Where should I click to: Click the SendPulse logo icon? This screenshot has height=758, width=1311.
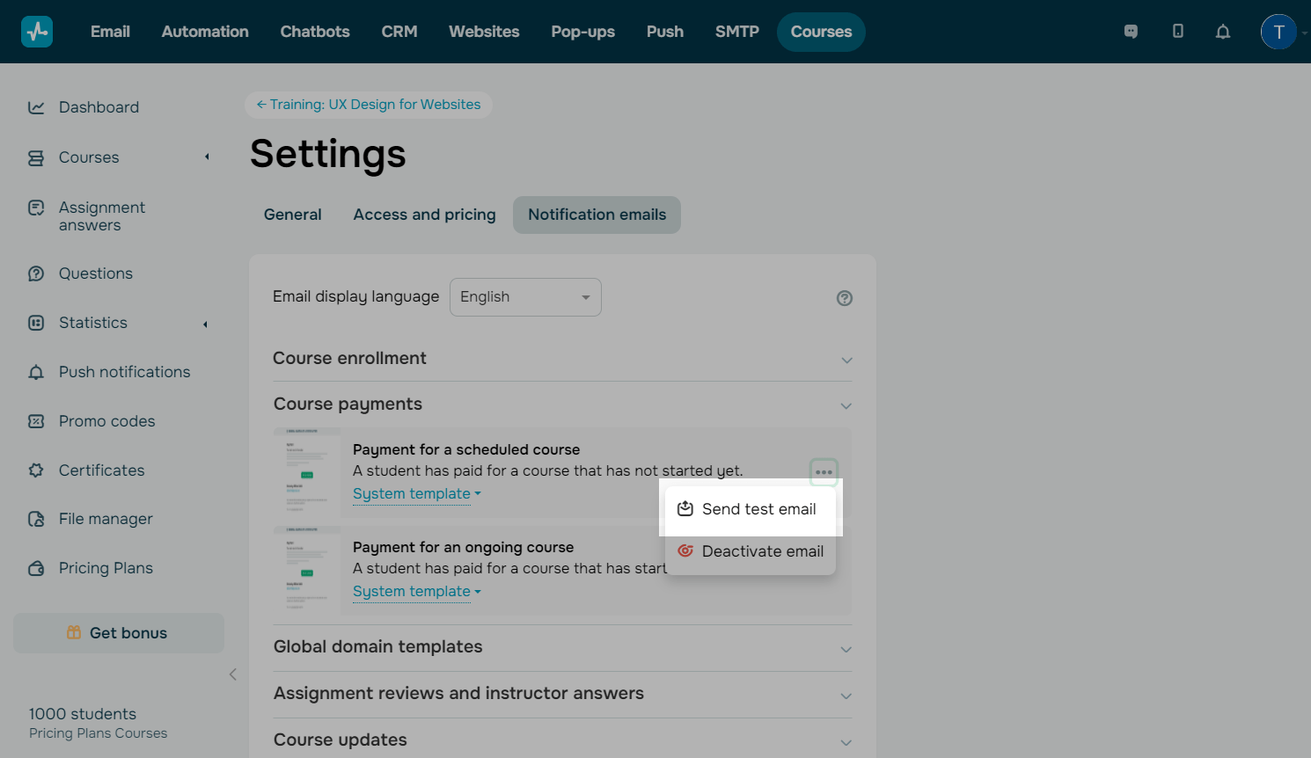coord(37,32)
